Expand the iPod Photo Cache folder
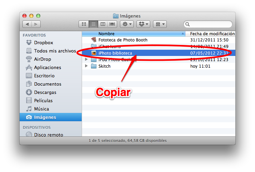Image resolution: width=255 pixels, height=172 pixels. tap(86, 59)
